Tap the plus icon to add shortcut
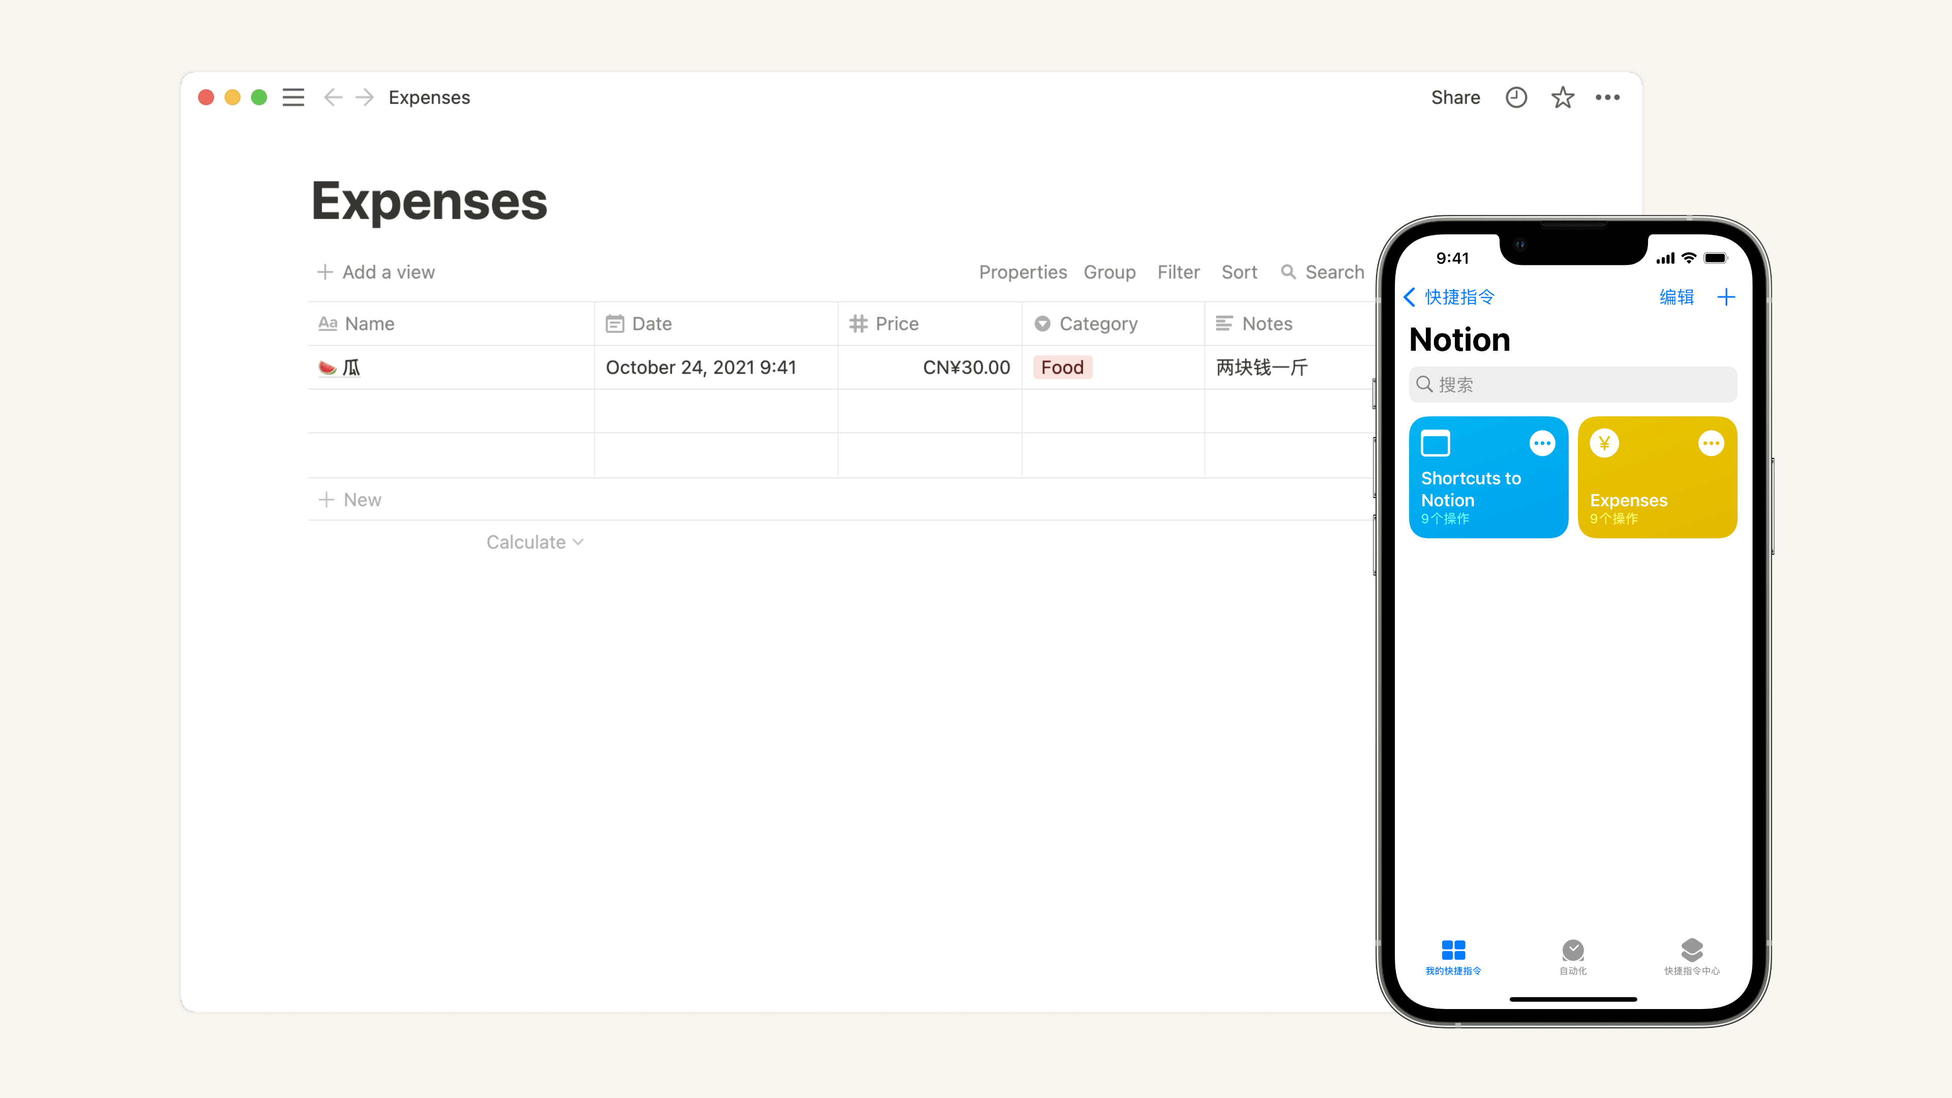Screen dimensions: 1952x1098 coord(1725,297)
